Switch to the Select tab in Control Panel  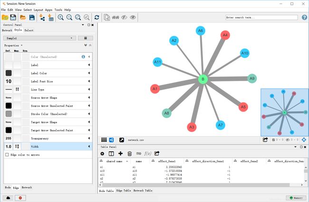pyautogui.click(x=29, y=30)
